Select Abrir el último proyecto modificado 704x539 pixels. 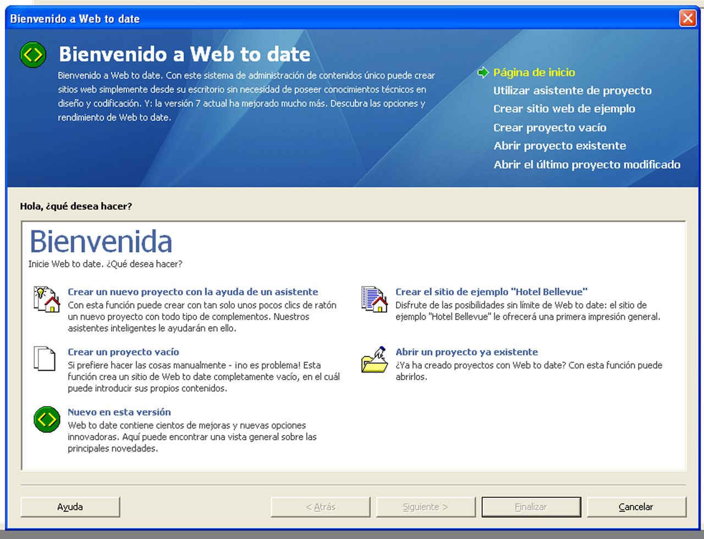coord(587,164)
